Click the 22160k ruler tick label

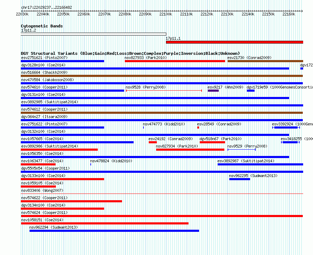click(x=289, y=14)
